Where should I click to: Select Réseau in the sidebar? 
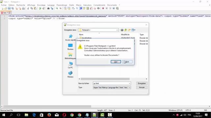[70, 74]
